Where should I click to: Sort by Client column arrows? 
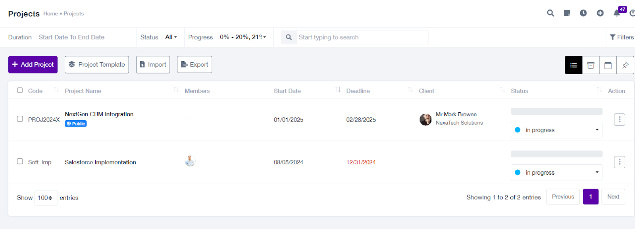[502, 90]
